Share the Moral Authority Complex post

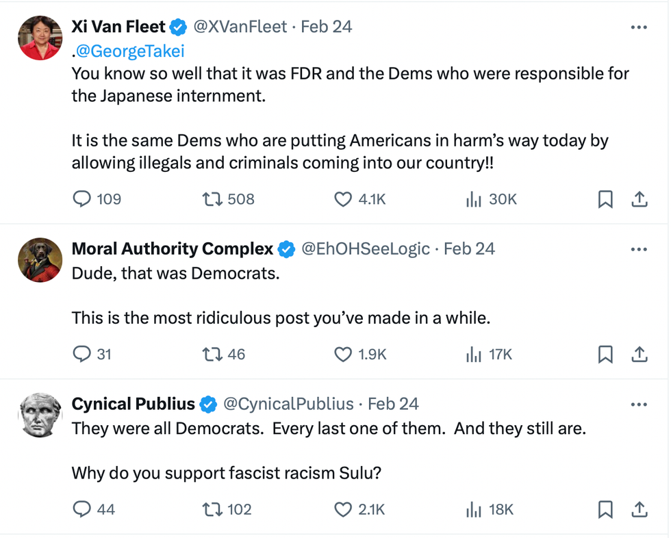coord(639,354)
